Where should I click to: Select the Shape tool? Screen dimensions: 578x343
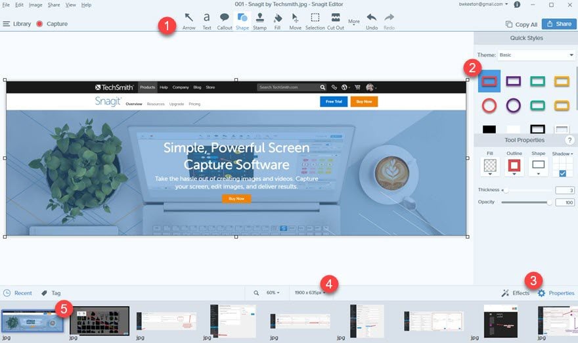(x=242, y=22)
